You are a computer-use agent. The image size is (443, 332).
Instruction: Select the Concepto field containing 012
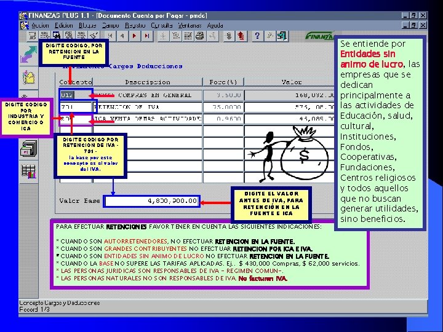tap(76, 95)
